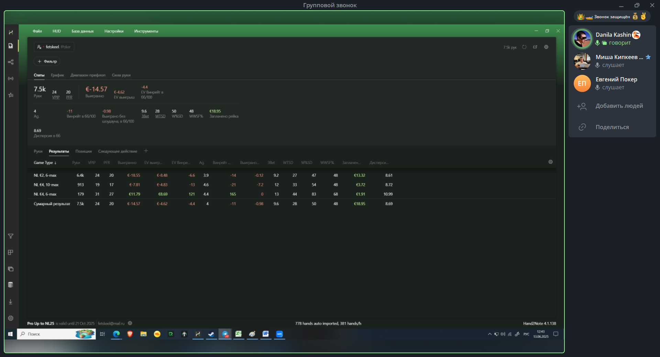Screen dimensions: 660x357
Task: Select participant Danila Kashin
Action: [x=612, y=38]
